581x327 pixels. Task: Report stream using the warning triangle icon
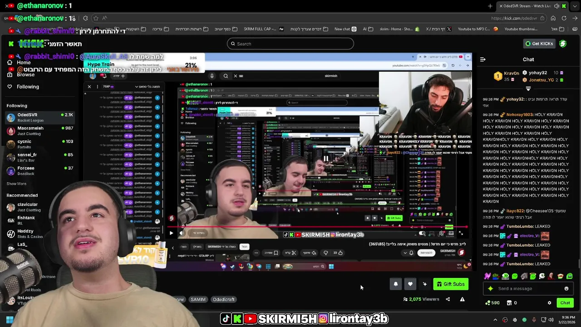(462, 299)
